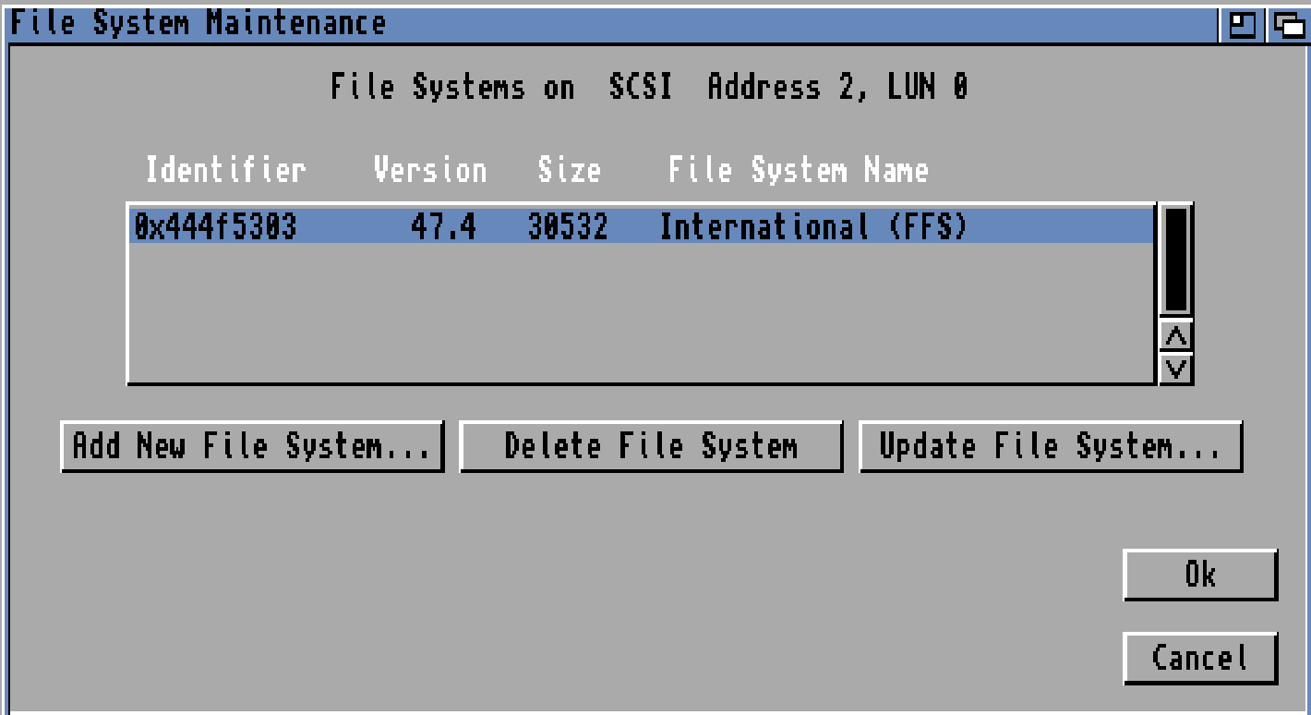This screenshot has height=715, width=1311.
Task: Click the list's scroll up arrow
Action: point(1176,337)
